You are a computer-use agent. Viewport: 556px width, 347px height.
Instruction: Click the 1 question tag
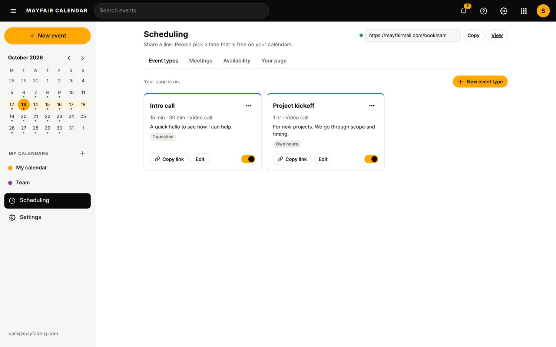[x=163, y=137]
